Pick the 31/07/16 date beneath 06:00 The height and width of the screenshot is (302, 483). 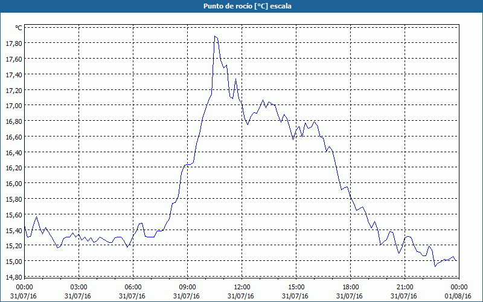[x=132, y=297]
